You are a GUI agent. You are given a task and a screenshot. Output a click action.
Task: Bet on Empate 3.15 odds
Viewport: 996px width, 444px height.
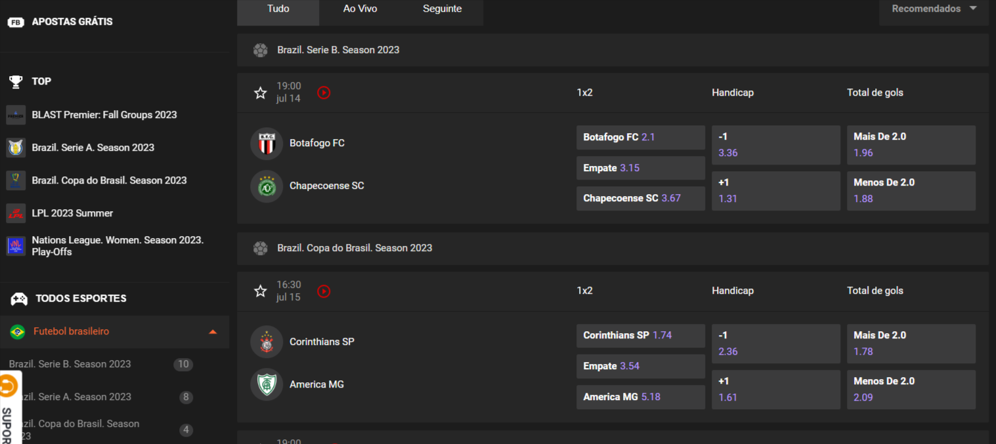point(641,168)
